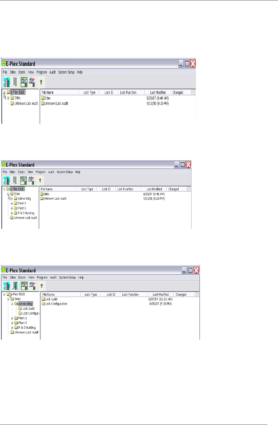Sort by Lock ID column in middle window
Image resolution: width=278 pixels, height=425 pixels.
[x=106, y=189]
